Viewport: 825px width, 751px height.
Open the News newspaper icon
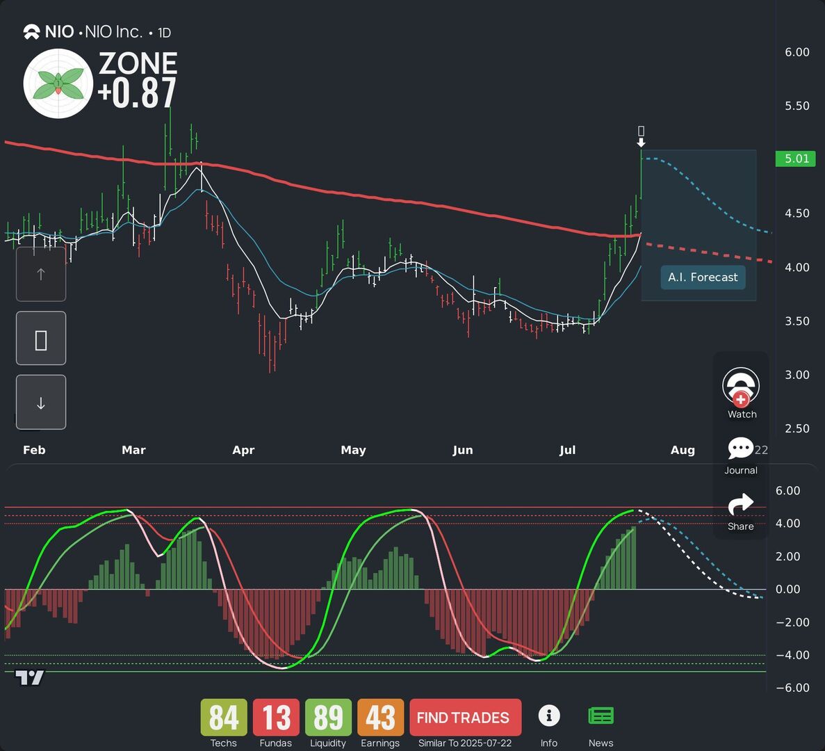tap(601, 716)
